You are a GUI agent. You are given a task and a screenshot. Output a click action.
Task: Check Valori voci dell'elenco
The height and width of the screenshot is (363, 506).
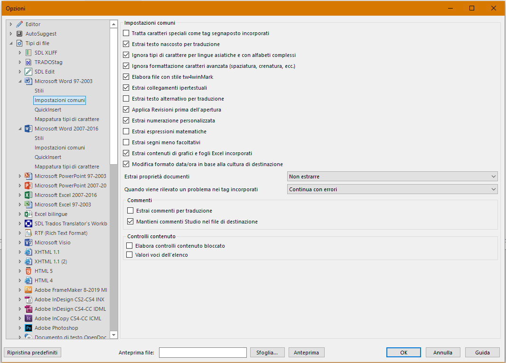pyautogui.click(x=130, y=255)
